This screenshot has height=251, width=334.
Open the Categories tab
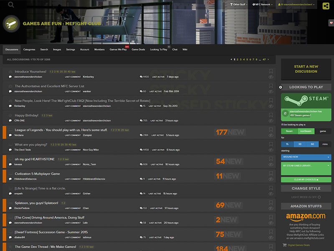click(29, 49)
